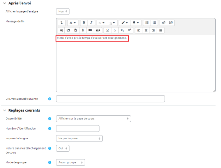Open the 'Afficher la page d'analyse' dropdown
This screenshot has height=168, width=221.
click(x=63, y=11)
